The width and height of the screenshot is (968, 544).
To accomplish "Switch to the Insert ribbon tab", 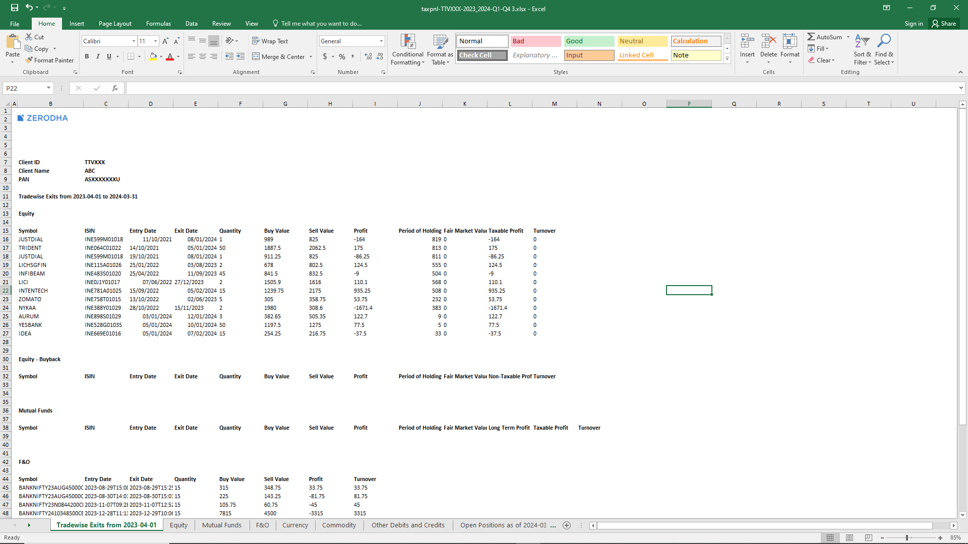I will [x=77, y=24].
